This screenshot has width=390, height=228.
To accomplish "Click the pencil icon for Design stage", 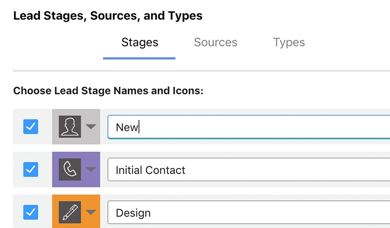I will [70, 212].
